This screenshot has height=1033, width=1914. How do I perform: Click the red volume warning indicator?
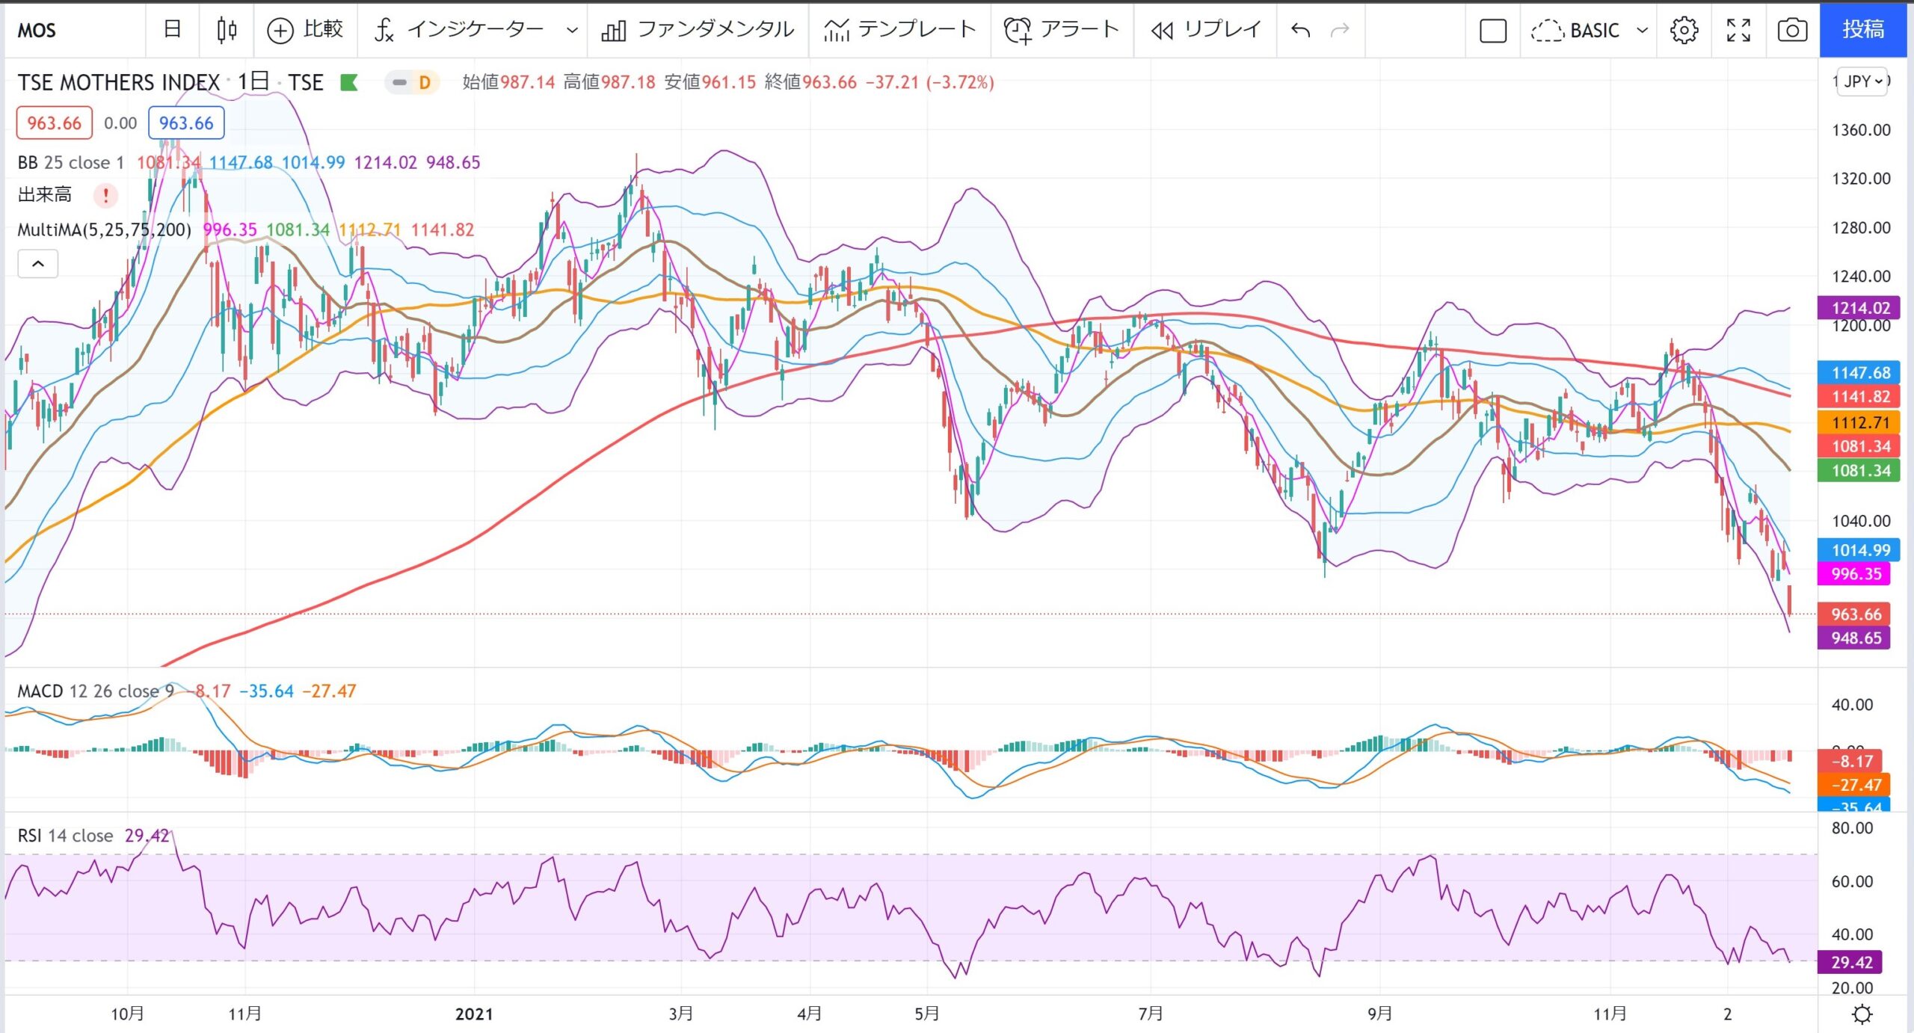(105, 196)
